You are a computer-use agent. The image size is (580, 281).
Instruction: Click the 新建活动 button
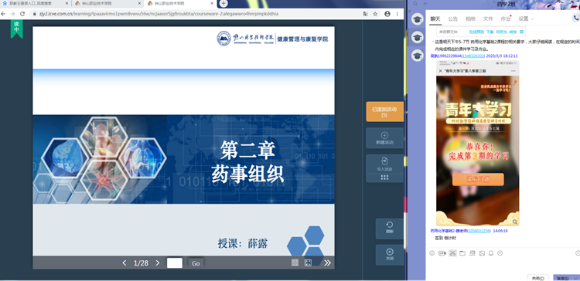point(384,138)
